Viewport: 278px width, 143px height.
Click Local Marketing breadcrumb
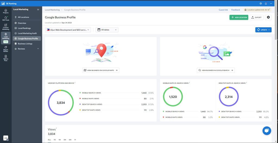pyautogui.click(x=52, y=10)
